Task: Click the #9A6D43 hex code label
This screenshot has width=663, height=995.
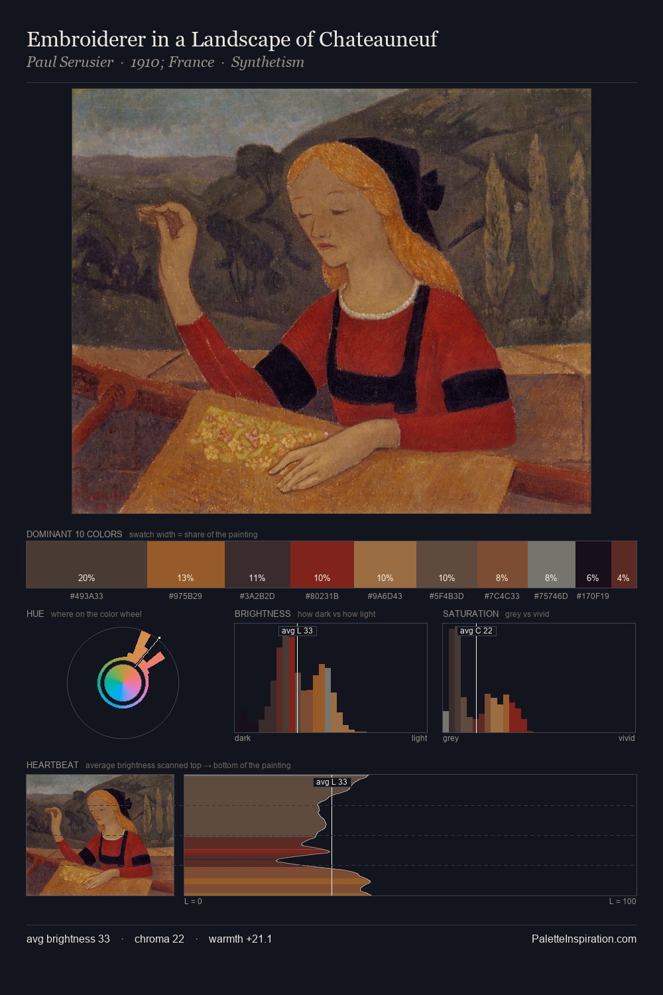Action: [385, 596]
